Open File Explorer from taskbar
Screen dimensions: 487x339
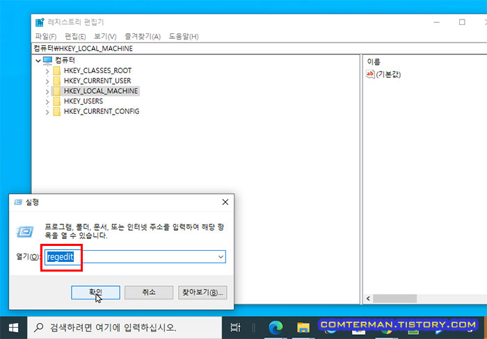tap(303, 327)
